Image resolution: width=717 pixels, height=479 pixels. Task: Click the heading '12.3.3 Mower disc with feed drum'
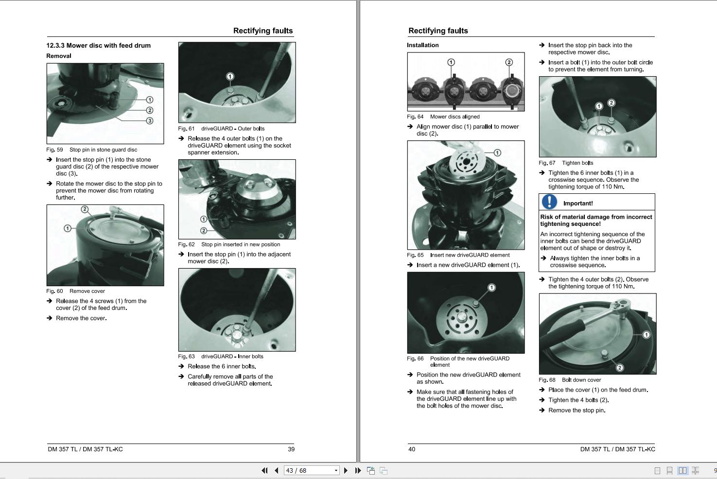(x=99, y=46)
